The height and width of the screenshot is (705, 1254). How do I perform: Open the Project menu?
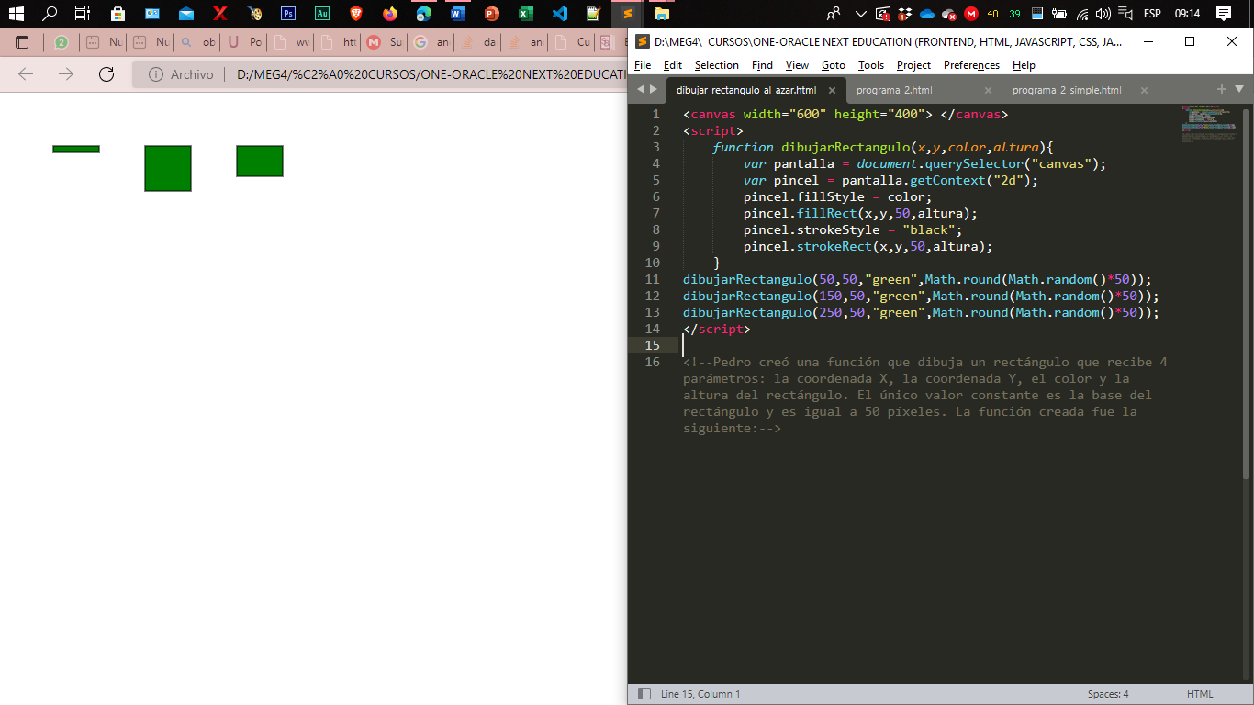point(913,65)
